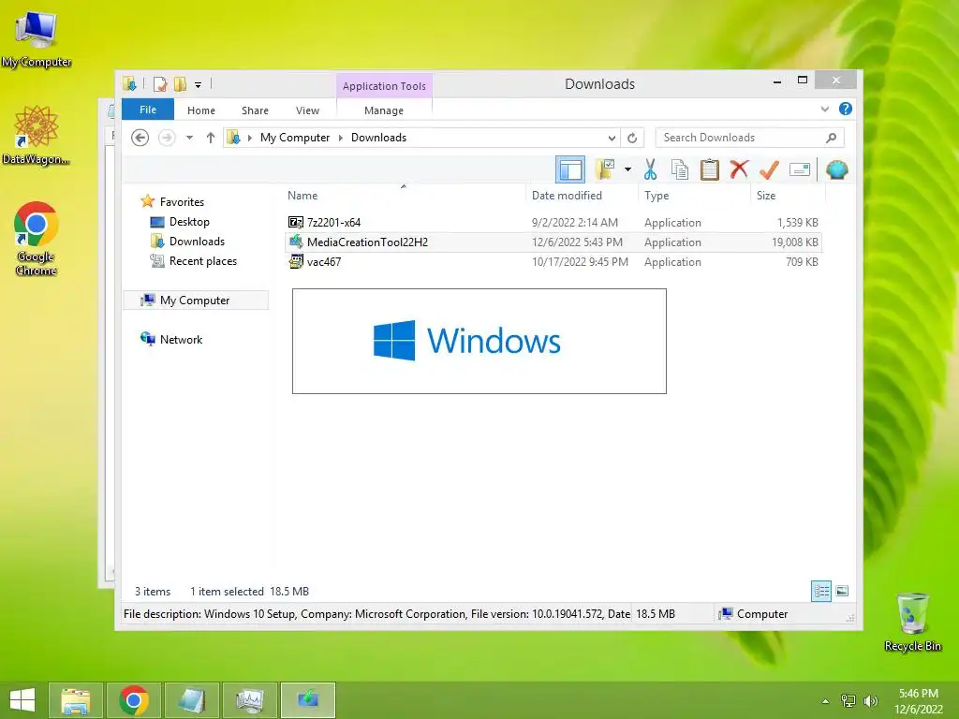
Task: Show hidden tray icons arrow
Action: pos(825,701)
